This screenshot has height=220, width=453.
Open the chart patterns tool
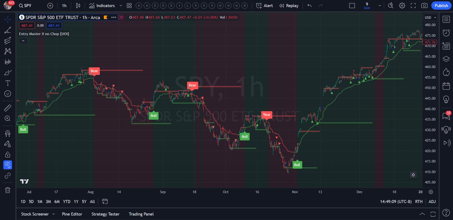tap(8, 51)
